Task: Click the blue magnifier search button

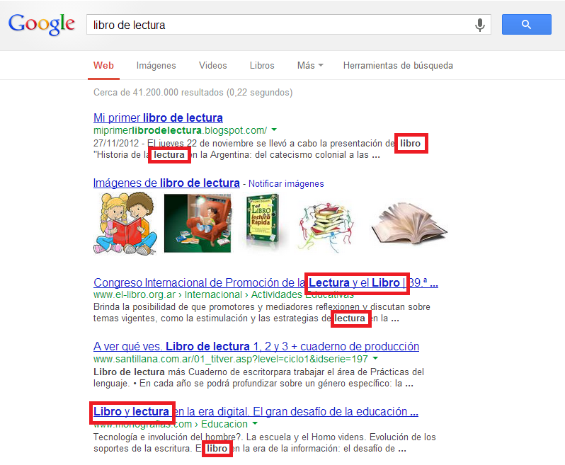Action: click(x=527, y=25)
